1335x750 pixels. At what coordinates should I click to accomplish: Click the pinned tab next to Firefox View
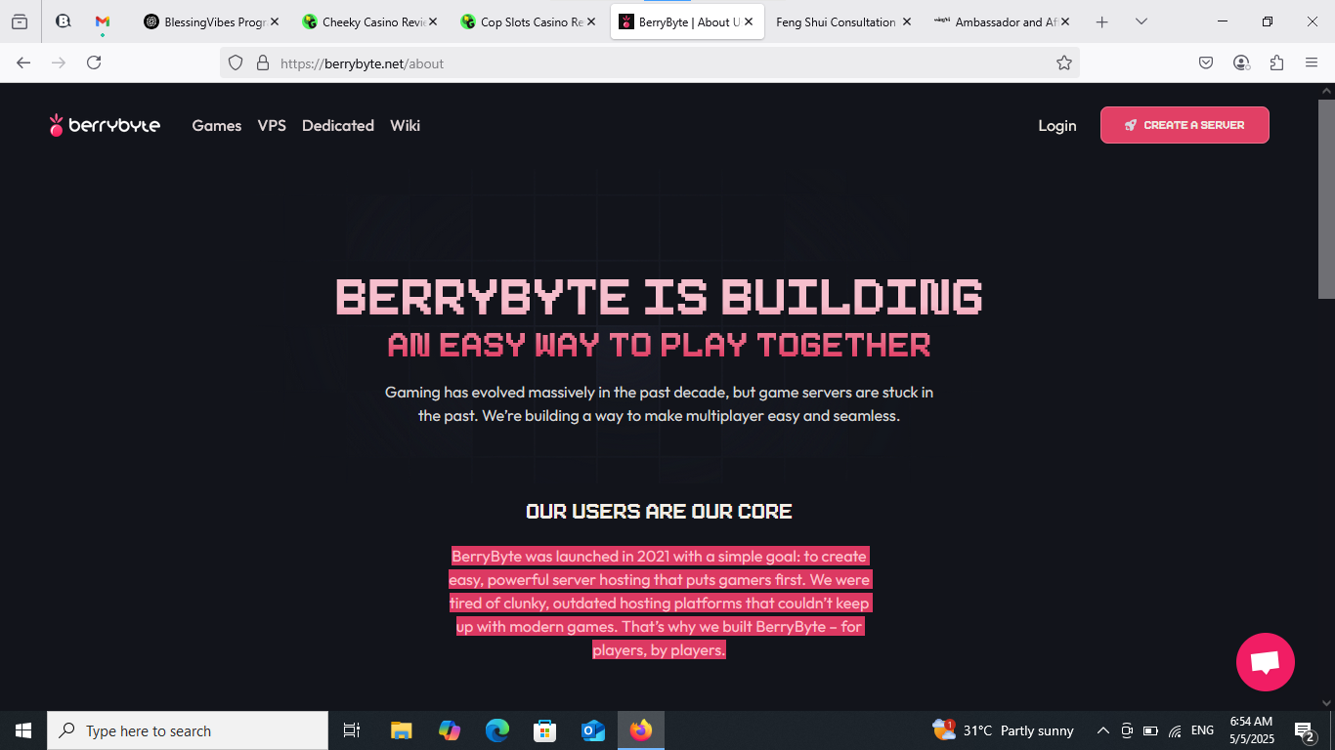(64, 21)
